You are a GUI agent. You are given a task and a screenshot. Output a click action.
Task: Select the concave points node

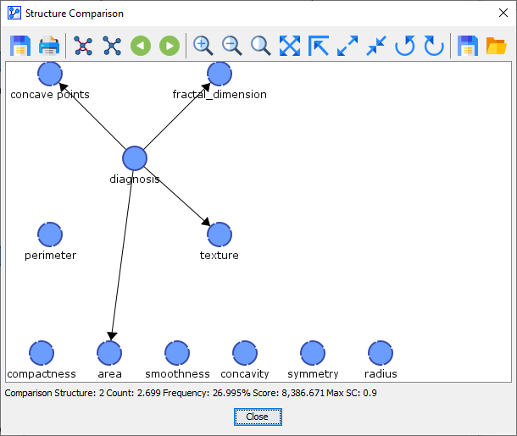point(50,75)
